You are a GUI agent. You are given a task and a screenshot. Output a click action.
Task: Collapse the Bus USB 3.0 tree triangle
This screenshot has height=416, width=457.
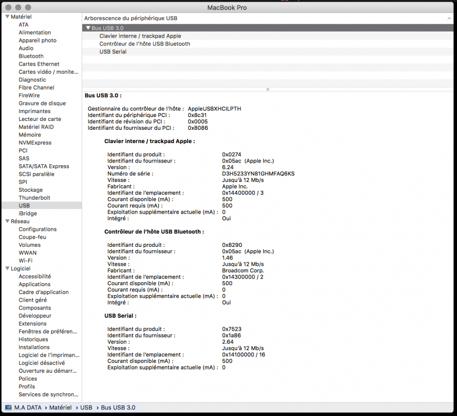point(88,28)
